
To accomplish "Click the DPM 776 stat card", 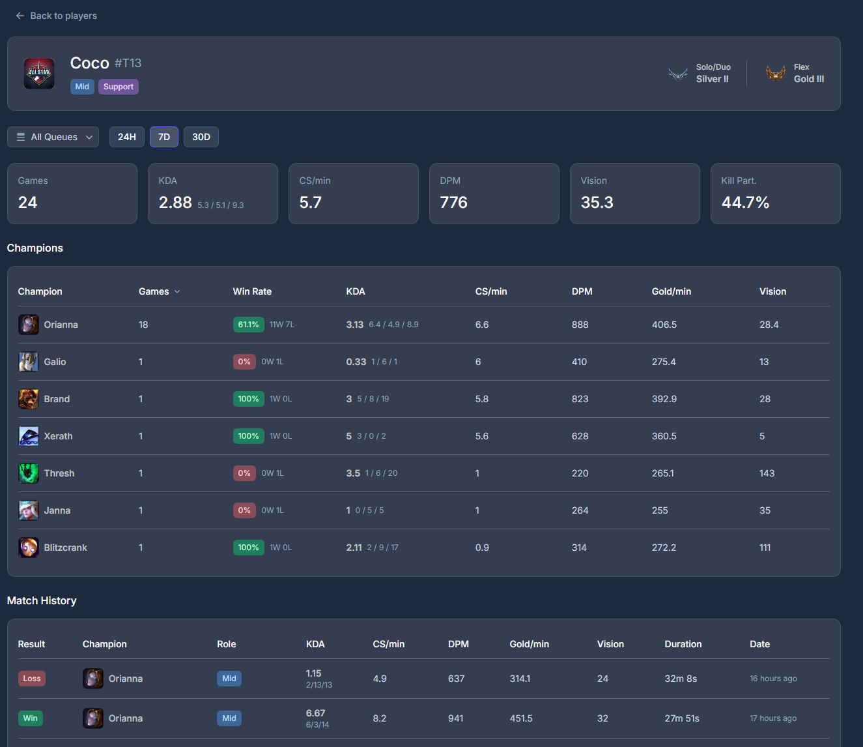I will click(494, 194).
